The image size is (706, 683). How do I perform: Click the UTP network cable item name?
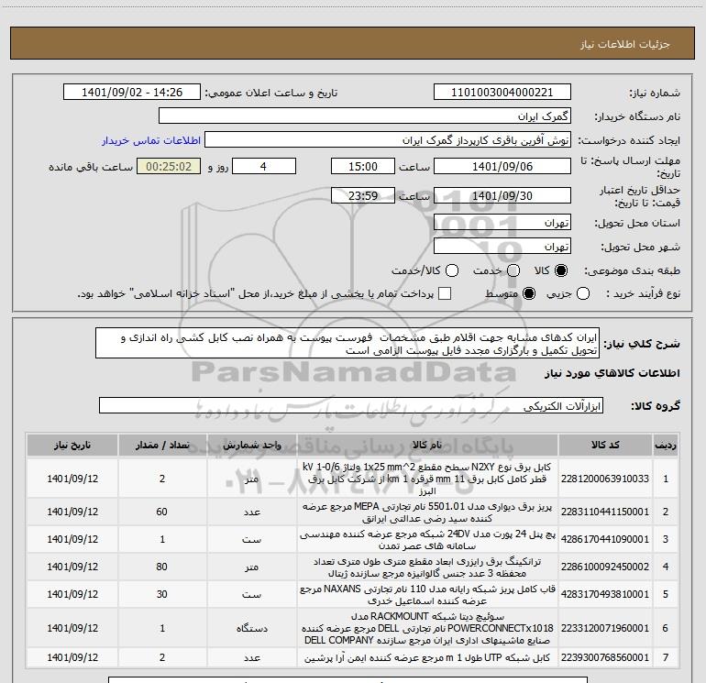[427, 657]
